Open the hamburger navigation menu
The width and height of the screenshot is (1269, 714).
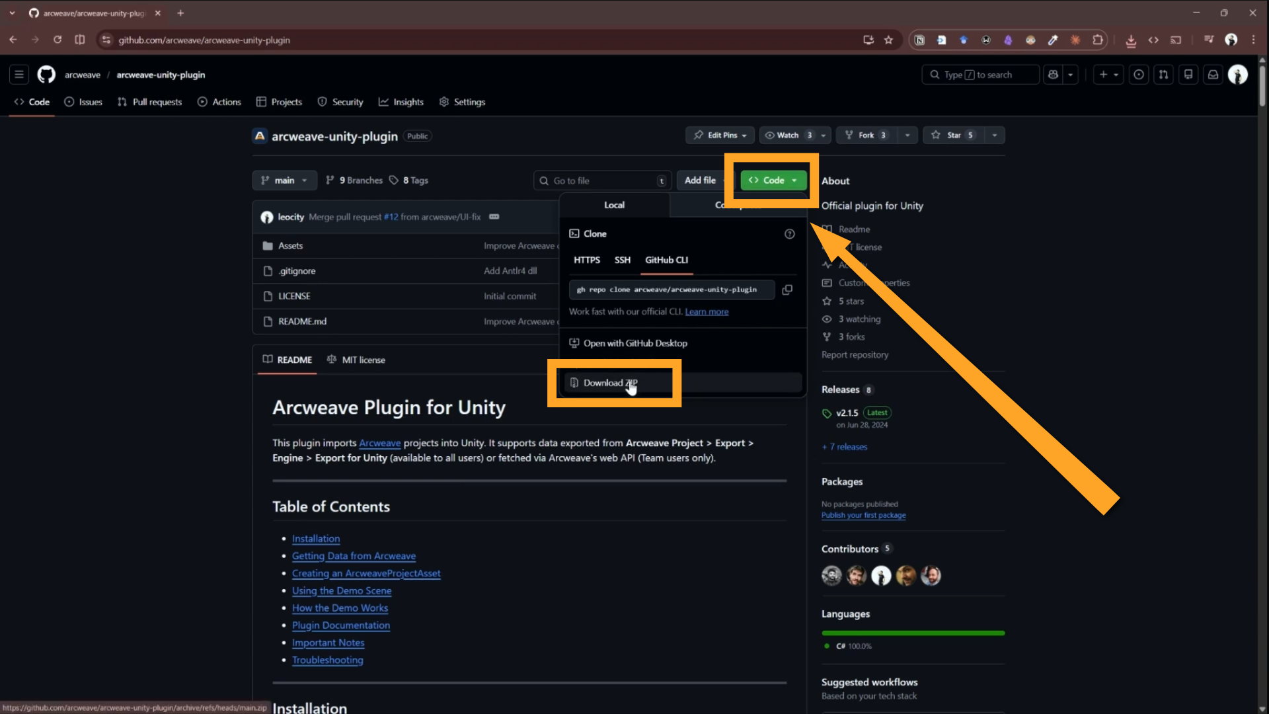19,75
